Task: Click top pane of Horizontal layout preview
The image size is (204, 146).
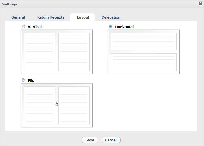Action: point(144,41)
